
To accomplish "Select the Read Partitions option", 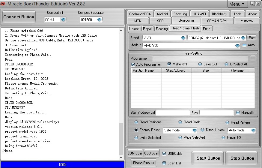I will coord(136,122).
